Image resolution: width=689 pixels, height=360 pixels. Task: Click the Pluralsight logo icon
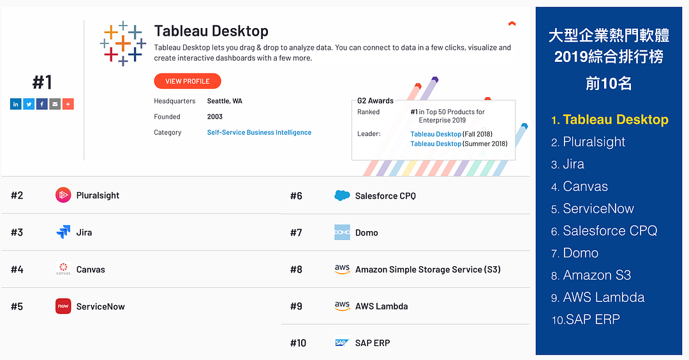[63, 195]
